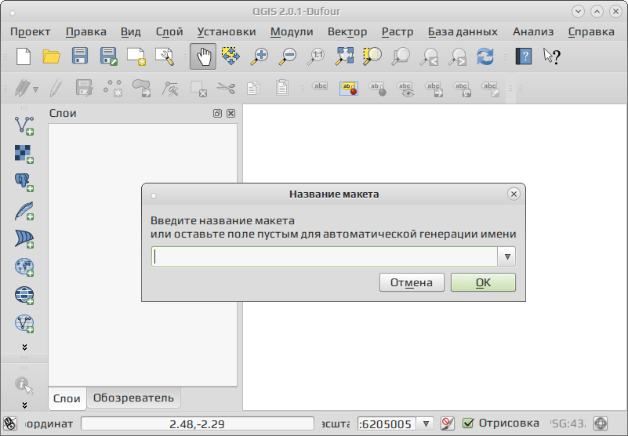Open project with the folder icon
Screen dimensions: 628x436
click(51, 56)
